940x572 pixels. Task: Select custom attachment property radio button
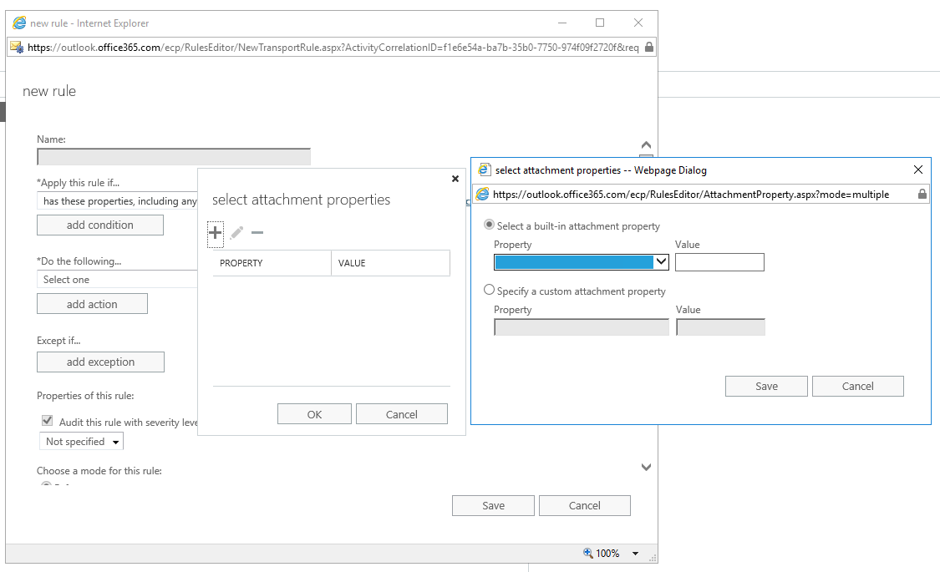(x=489, y=290)
